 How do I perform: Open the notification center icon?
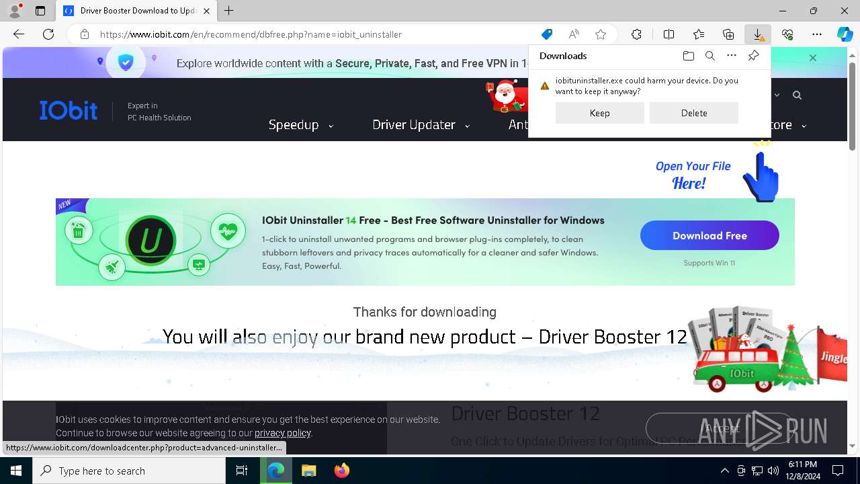click(838, 471)
